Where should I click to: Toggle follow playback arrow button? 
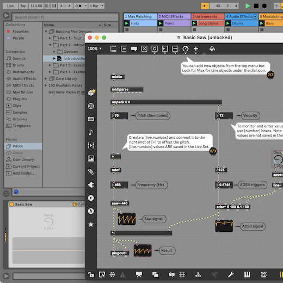(205, 6)
